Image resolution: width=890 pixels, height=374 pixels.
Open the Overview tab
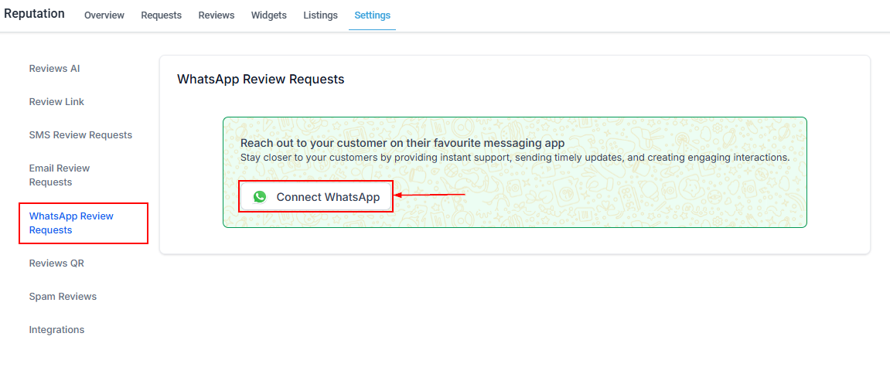[x=104, y=15]
